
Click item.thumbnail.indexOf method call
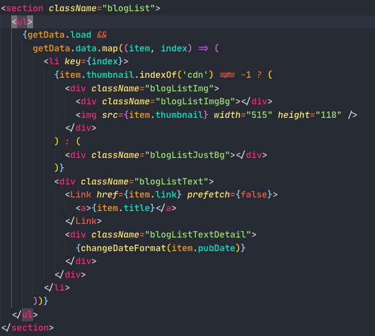click(118, 75)
